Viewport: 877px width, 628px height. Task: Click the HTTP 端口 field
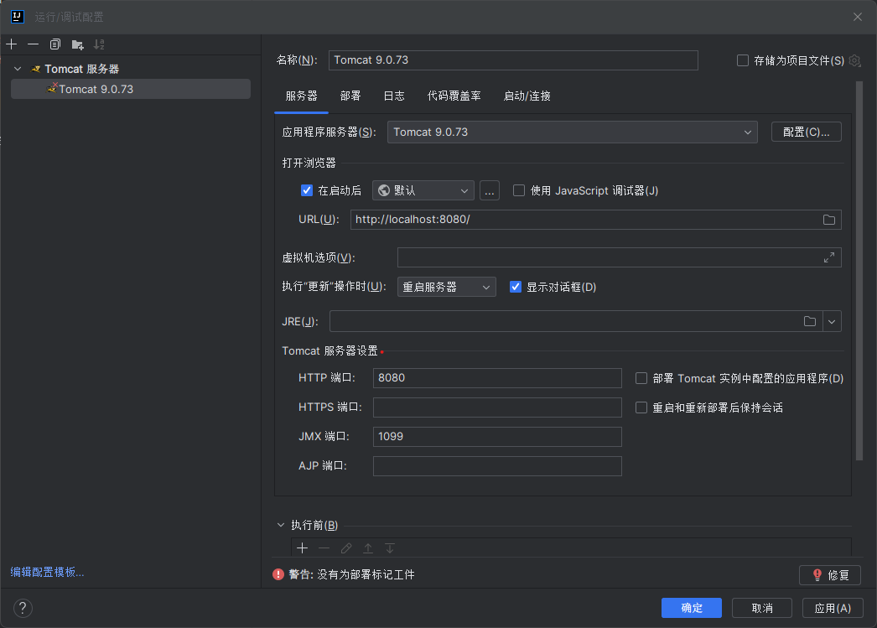point(497,378)
